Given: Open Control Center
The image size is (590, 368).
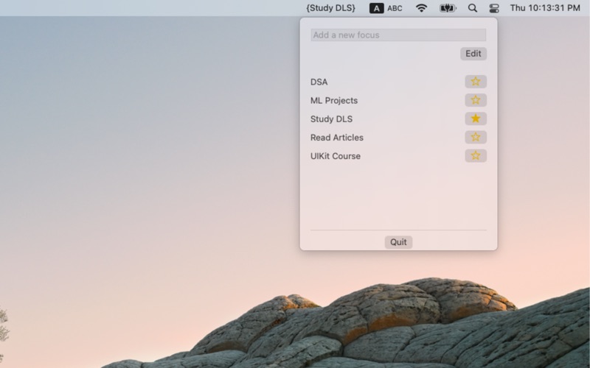Looking at the screenshot, I should (x=494, y=8).
